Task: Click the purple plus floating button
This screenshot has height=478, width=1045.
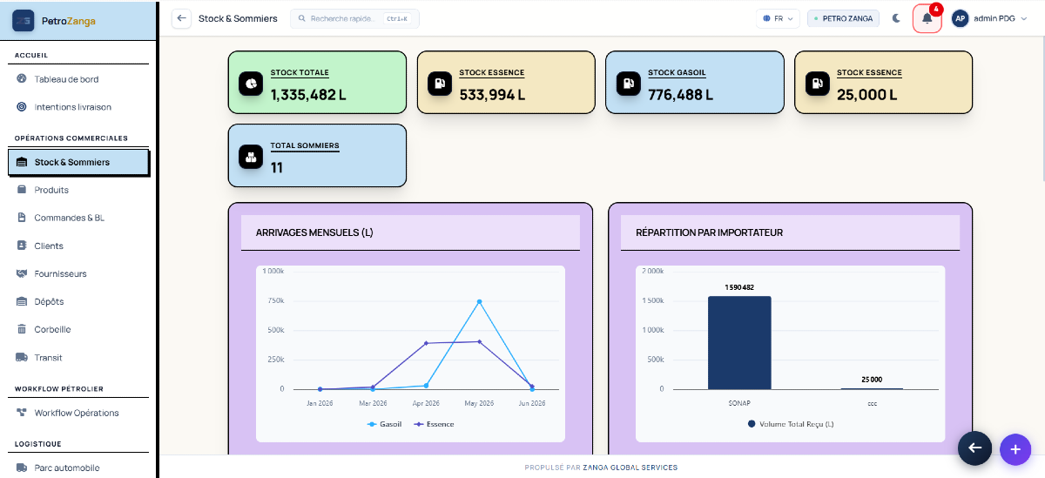Action: click(x=1015, y=449)
